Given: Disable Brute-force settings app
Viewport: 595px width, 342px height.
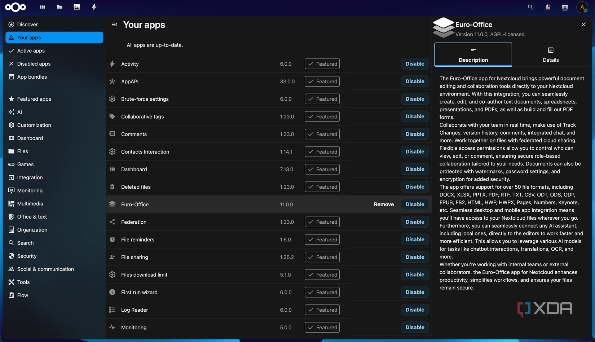Looking at the screenshot, I should [415, 99].
